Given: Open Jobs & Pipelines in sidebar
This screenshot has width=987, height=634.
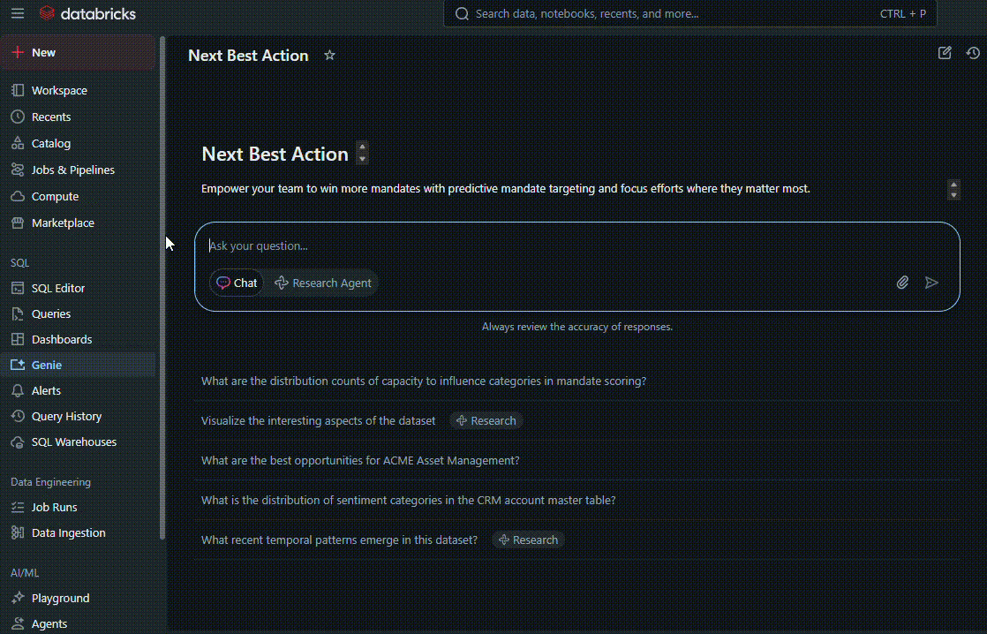Looking at the screenshot, I should (x=72, y=170).
